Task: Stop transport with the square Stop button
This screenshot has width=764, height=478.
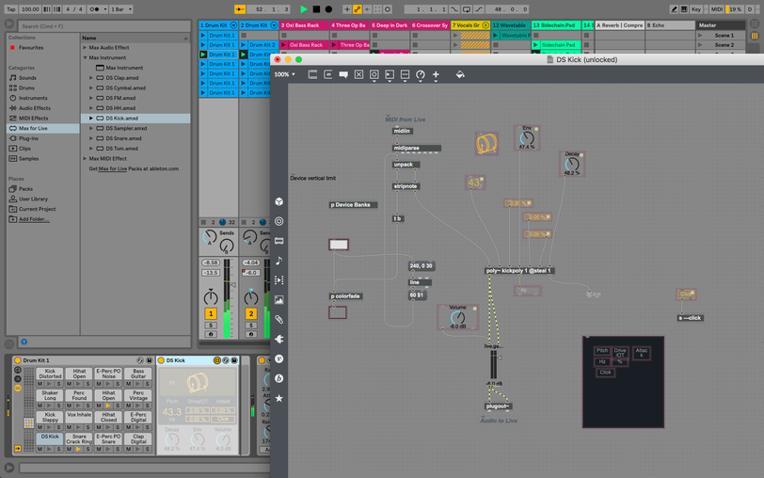Action: click(x=316, y=8)
